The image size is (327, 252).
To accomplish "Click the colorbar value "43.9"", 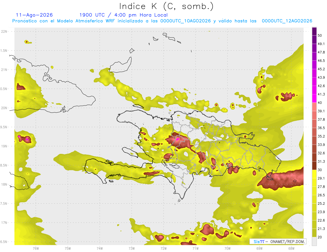I will click(321, 77).
